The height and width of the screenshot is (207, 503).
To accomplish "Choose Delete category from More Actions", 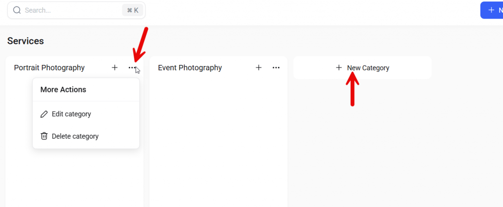I will tap(75, 136).
